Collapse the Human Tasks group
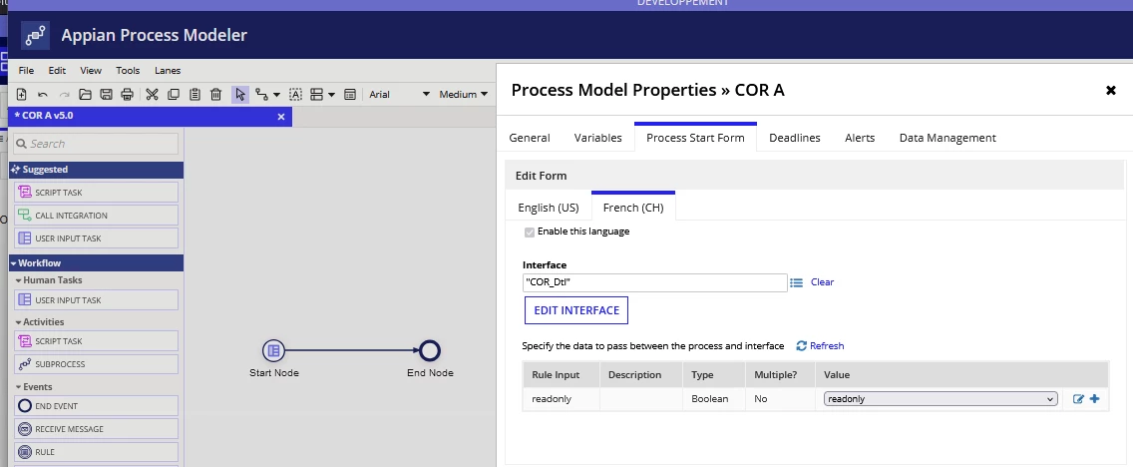 click(49, 279)
